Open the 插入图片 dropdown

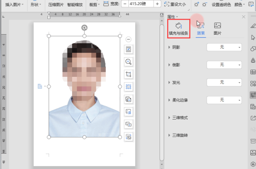14,5
